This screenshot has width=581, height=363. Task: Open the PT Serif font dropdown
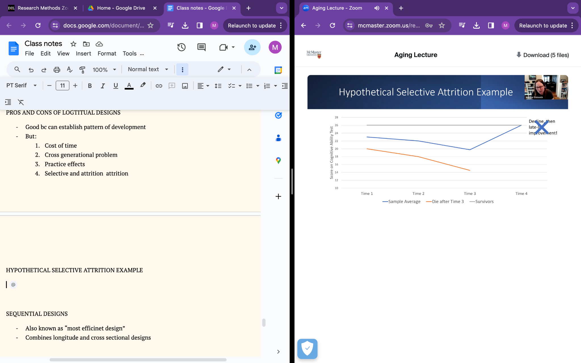pos(22,85)
